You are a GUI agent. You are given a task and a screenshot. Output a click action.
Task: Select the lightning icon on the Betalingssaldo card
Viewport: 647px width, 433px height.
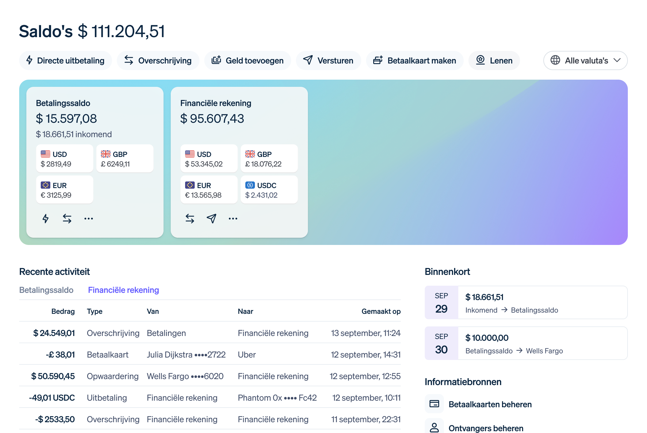(x=46, y=219)
